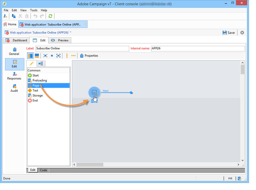This screenshot has height=190, width=256.
Task: Click the canvas scroll left arrow
Action: [x=74, y=164]
